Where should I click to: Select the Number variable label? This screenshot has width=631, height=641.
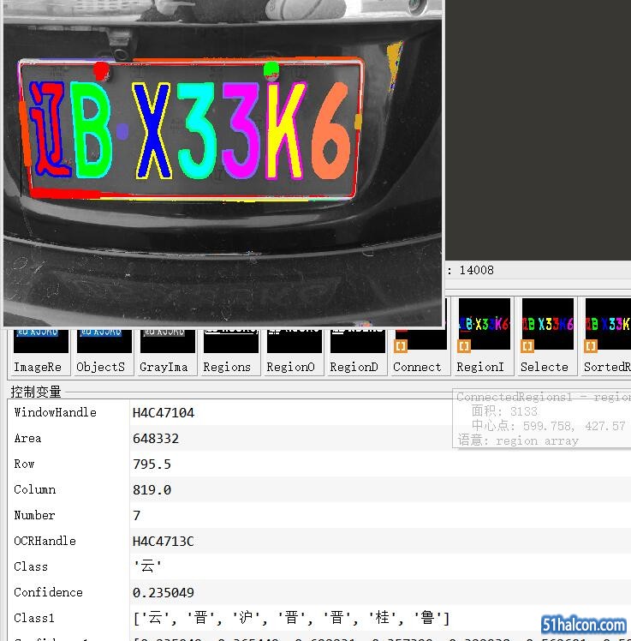pos(34,515)
